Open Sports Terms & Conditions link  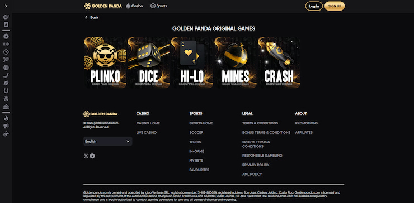[256, 144]
